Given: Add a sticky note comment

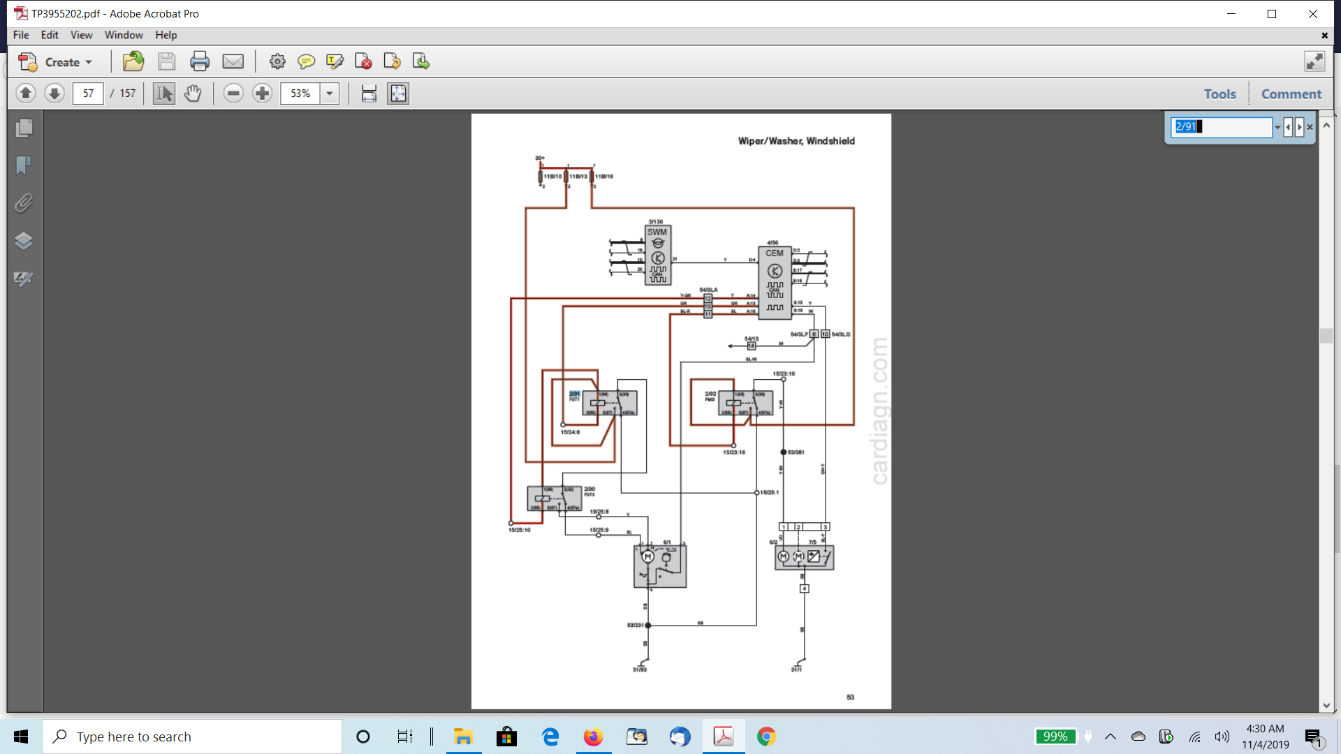Looking at the screenshot, I should tap(306, 62).
